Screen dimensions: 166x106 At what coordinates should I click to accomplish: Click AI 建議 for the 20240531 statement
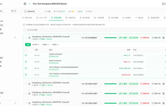click(x=123, y=84)
